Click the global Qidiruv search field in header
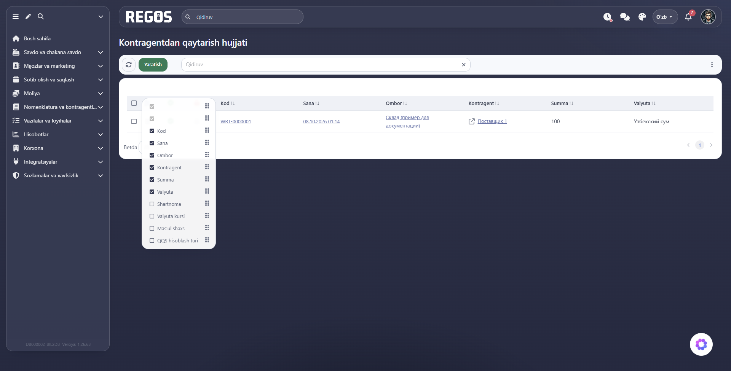Viewport: 731px width, 371px height. pos(243,17)
